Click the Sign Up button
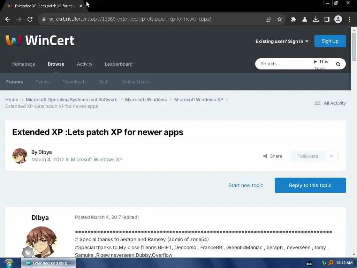 coord(330,41)
